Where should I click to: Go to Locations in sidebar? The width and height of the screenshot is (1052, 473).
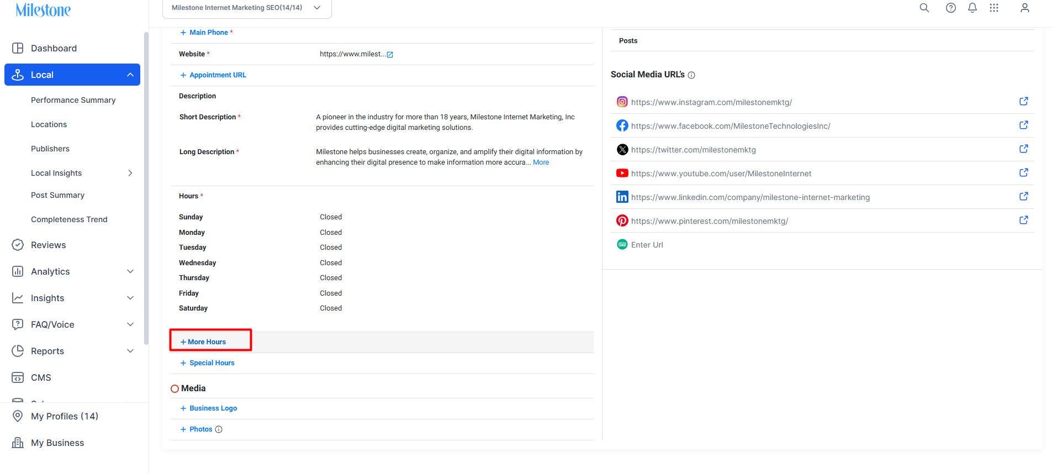(49, 124)
